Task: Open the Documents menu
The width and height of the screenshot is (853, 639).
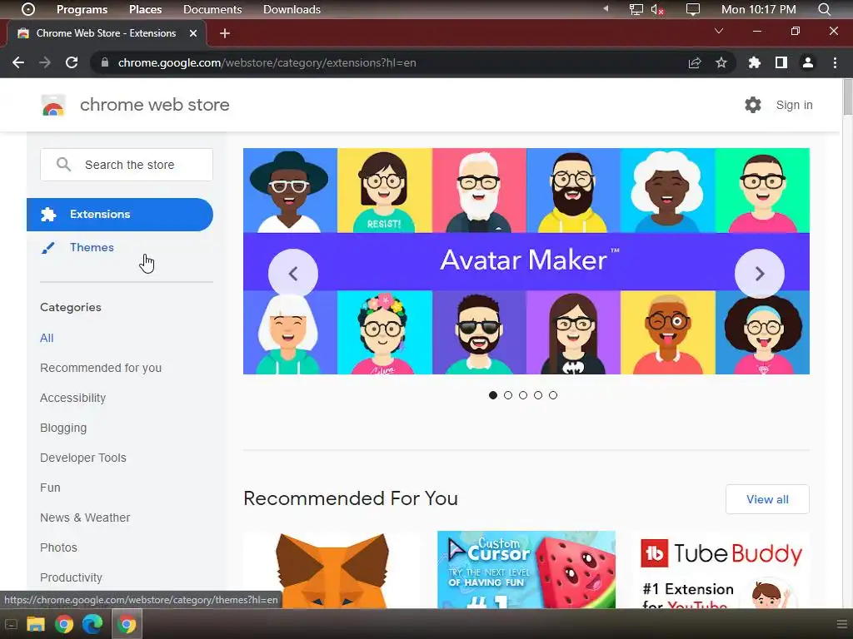Action: tap(212, 9)
